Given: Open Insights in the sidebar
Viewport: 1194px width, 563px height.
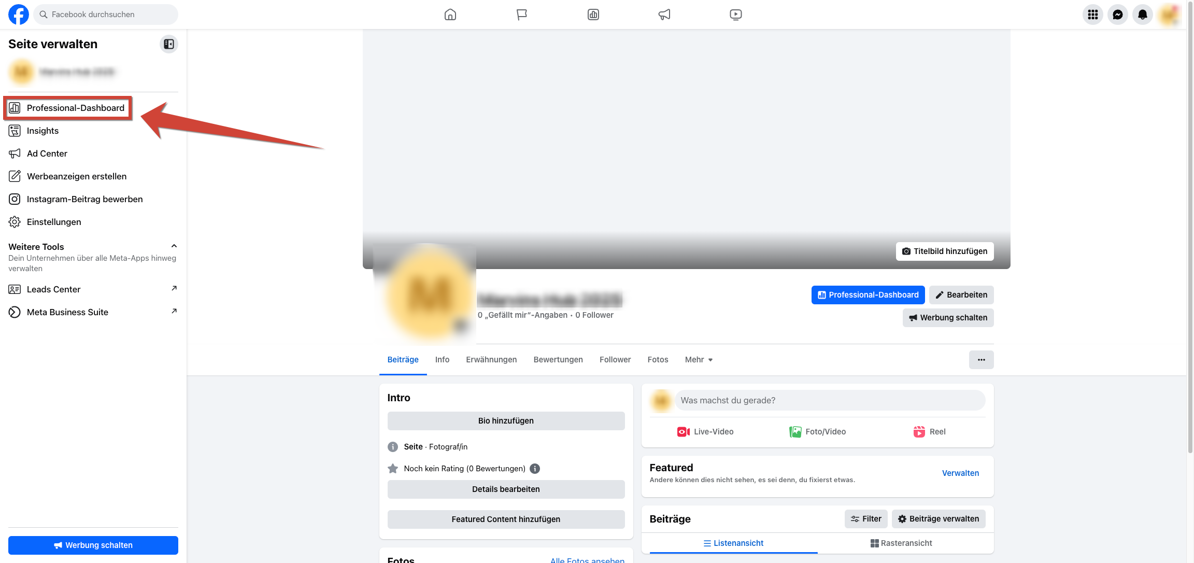Looking at the screenshot, I should (42, 131).
